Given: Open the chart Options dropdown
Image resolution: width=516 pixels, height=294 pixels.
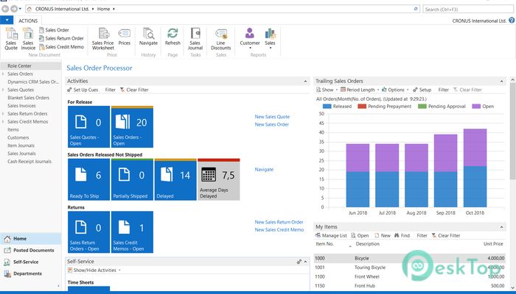Looking at the screenshot, I should (x=395, y=90).
